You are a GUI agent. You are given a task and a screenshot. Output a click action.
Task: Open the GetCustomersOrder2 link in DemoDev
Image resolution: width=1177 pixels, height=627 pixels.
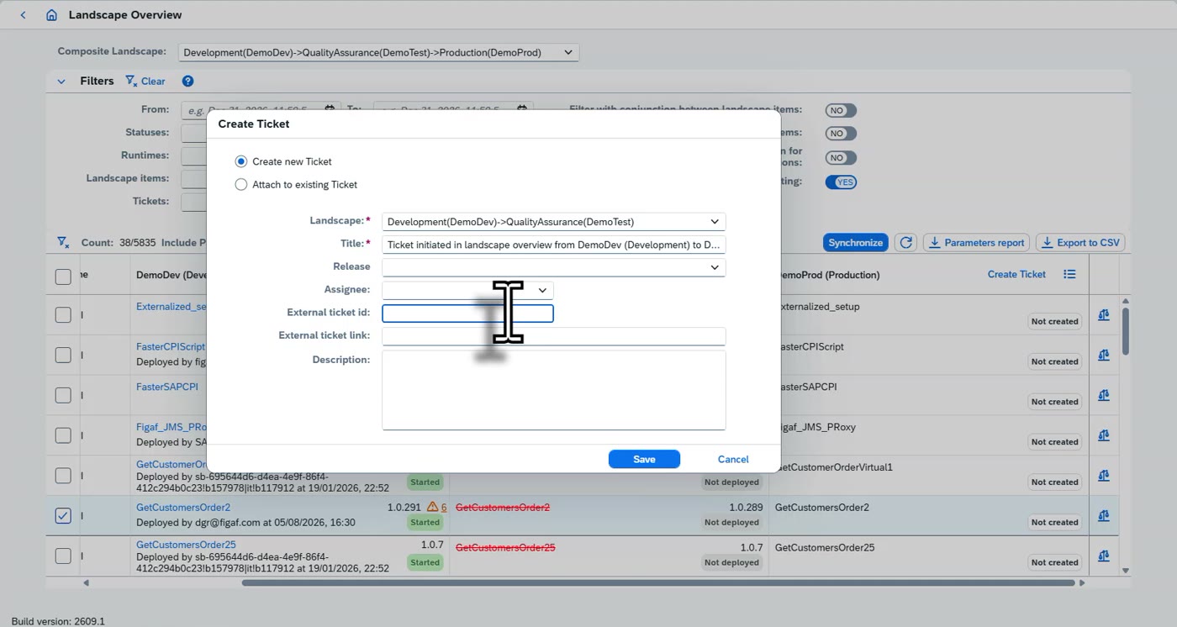point(183,508)
